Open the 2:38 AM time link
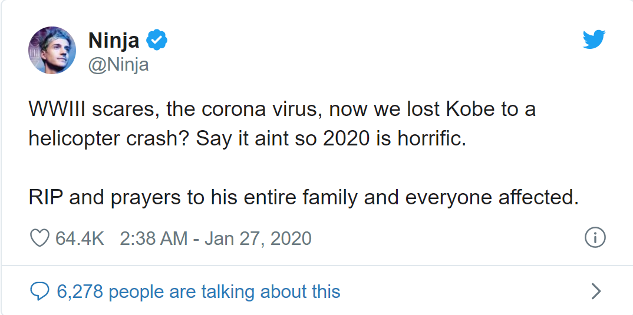Image resolution: width=633 pixels, height=315 pixels. point(153,238)
